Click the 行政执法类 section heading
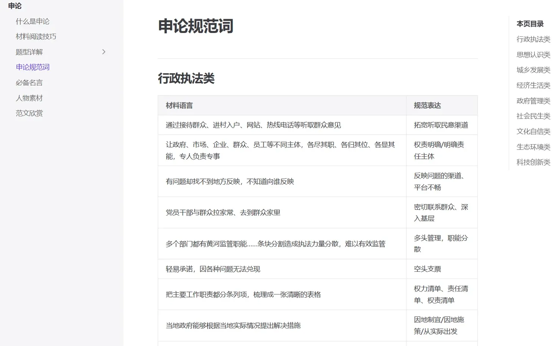 point(186,78)
